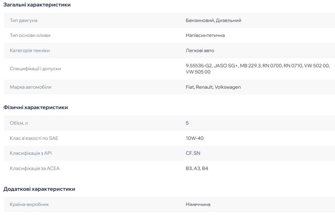
Task: Click the "CF, SN" API classification value
Action: 193,153
